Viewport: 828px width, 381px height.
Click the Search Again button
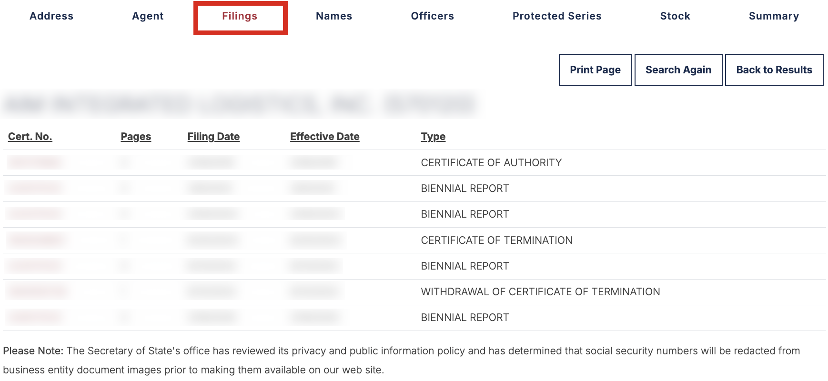point(678,70)
